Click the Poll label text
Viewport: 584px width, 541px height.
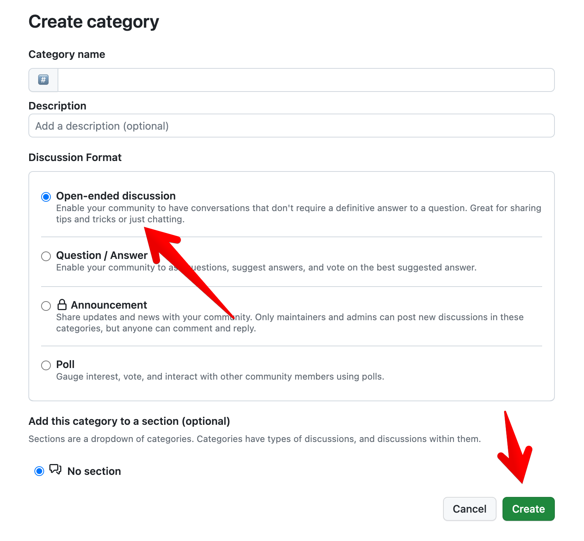tap(65, 365)
